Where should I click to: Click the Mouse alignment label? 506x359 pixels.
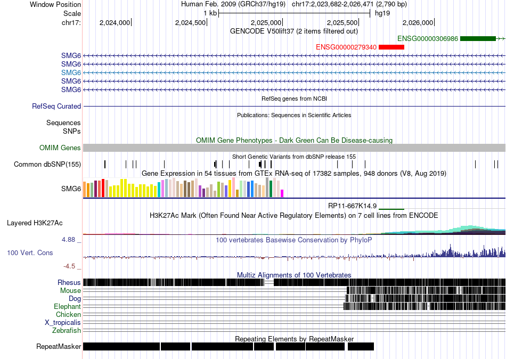tap(70, 291)
